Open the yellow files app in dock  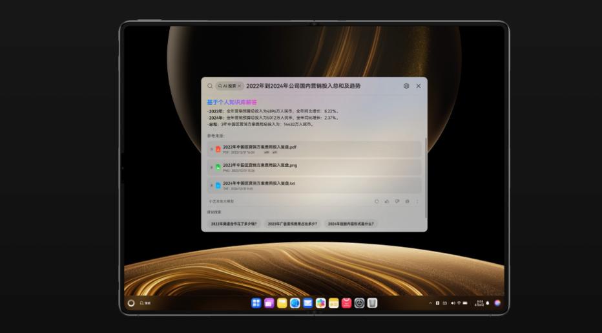point(334,303)
